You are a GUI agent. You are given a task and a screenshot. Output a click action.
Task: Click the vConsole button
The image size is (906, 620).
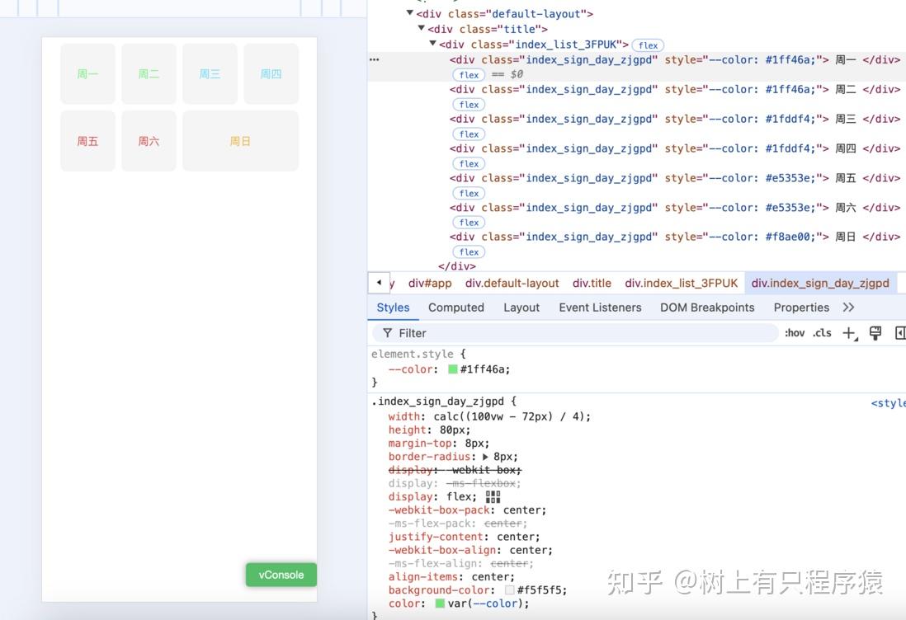[x=281, y=574]
